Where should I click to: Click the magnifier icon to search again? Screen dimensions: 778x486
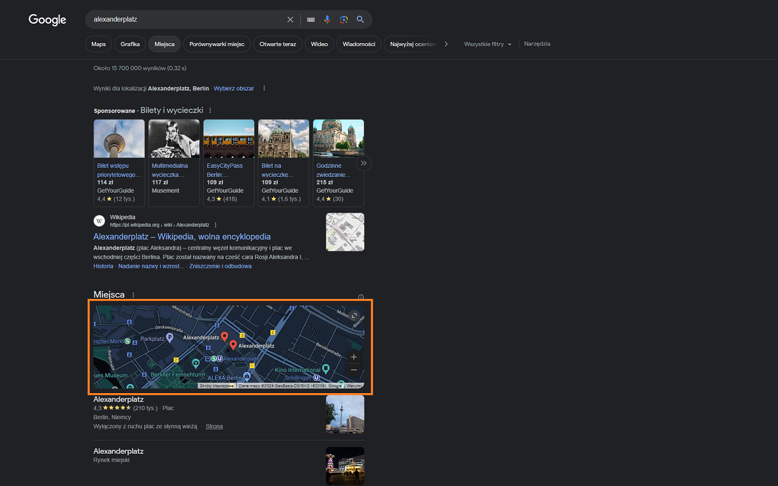tap(360, 19)
